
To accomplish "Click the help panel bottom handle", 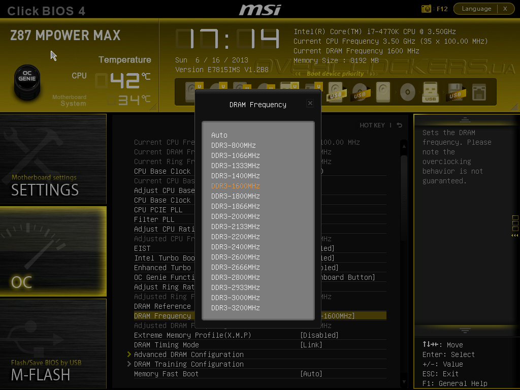I will (x=465, y=331).
